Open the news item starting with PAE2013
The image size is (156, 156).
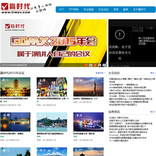[128, 132]
